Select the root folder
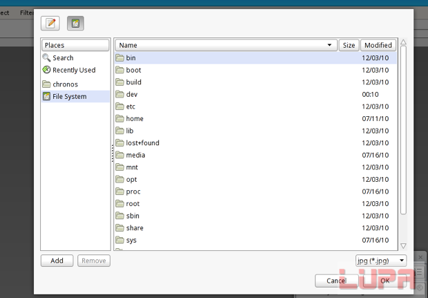 [255, 204]
